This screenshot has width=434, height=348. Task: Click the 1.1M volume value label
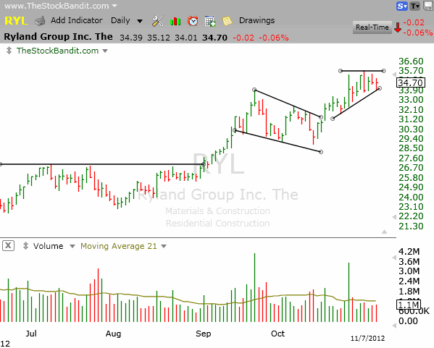point(409,305)
